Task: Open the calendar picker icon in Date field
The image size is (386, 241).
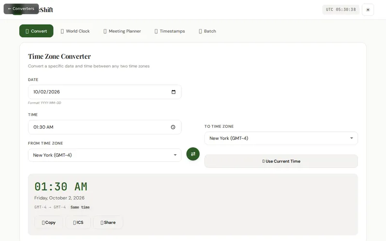Action: pos(174,92)
